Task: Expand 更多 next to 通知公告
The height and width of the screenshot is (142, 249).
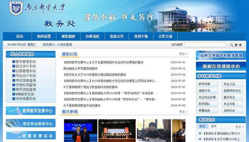Action: tap(183, 54)
